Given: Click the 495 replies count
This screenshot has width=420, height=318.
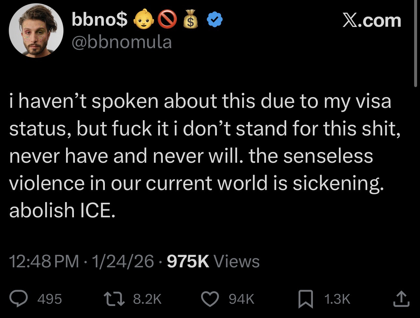Looking at the screenshot, I should pos(50,299).
